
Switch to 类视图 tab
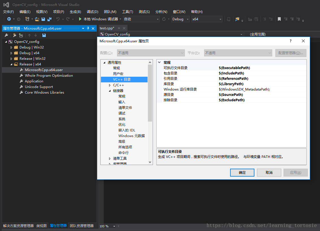click(42, 226)
